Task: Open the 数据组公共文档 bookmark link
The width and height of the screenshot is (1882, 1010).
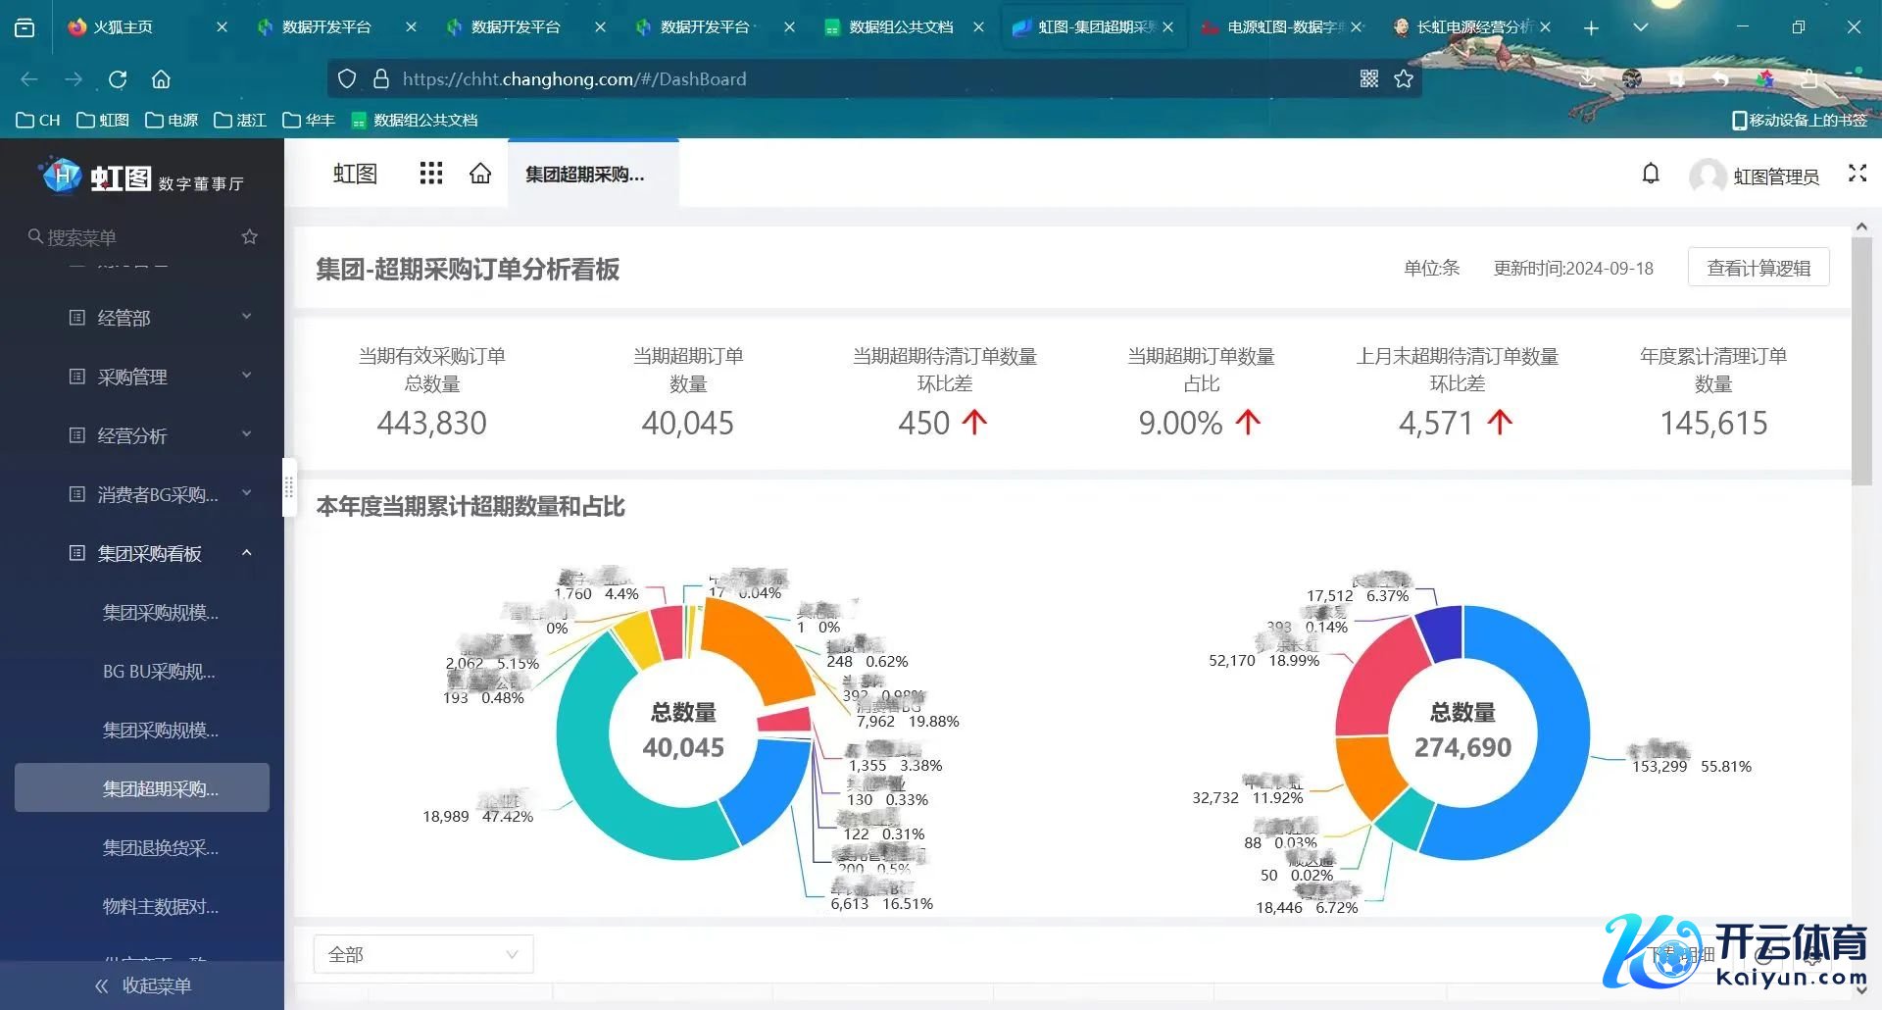Action: [x=415, y=120]
